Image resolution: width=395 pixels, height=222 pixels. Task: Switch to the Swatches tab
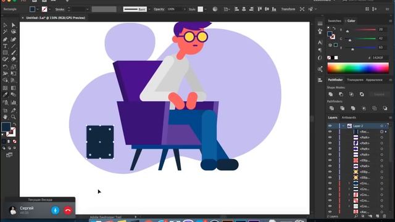coord(335,21)
